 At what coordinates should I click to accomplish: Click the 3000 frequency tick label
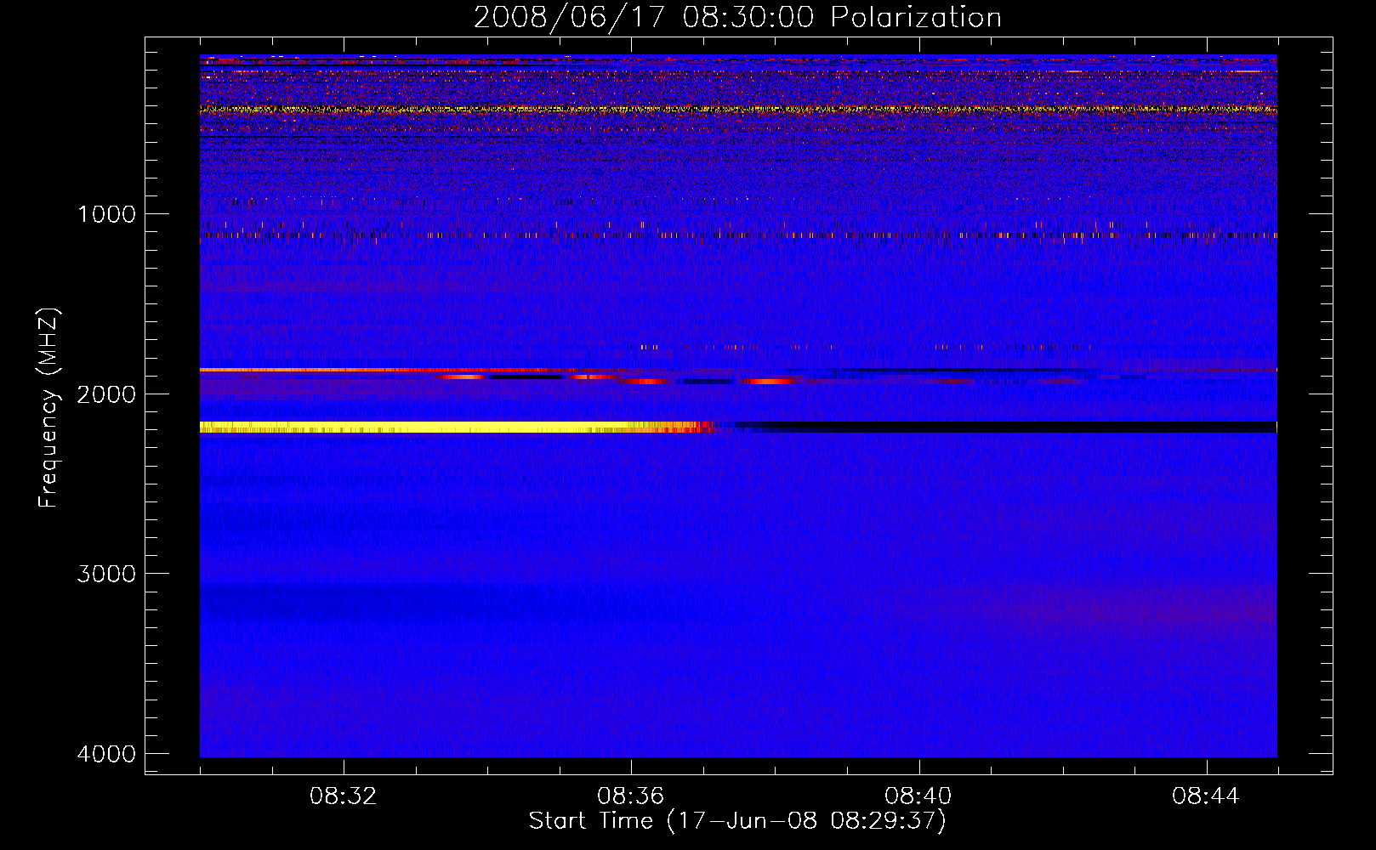[106, 573]
